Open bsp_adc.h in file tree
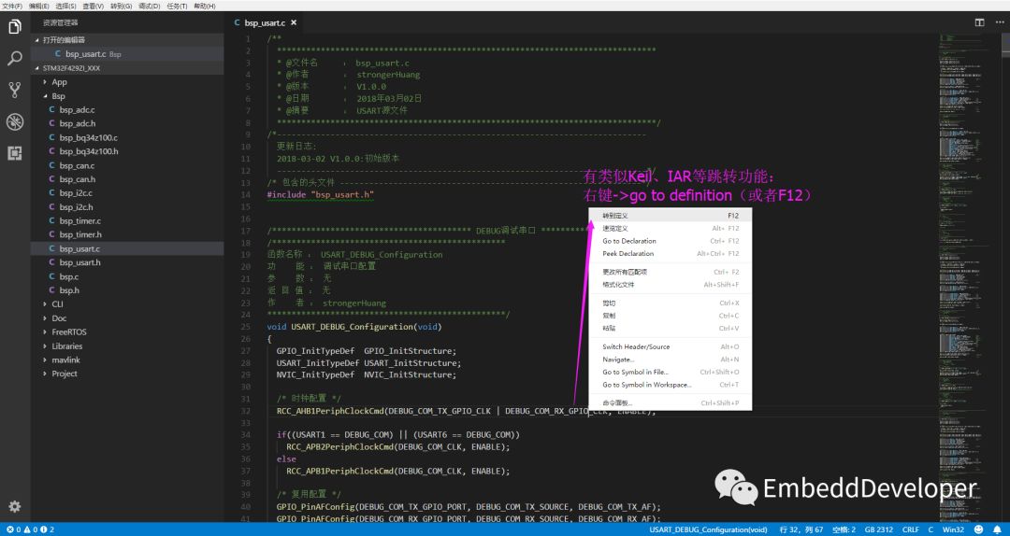The height and width of the screenshot is (536, 1010). [x=127, y=123]
